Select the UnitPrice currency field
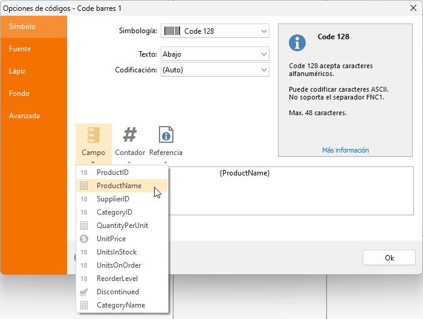The image size is (423, 319). (x=111, y=239)
